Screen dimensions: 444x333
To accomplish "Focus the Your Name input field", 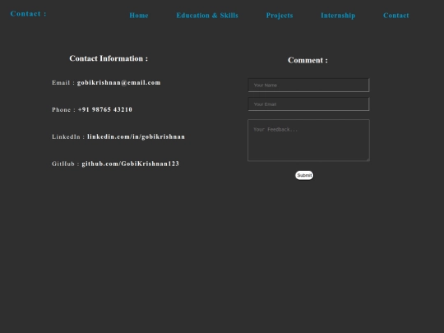I will (x=308, y=86).
